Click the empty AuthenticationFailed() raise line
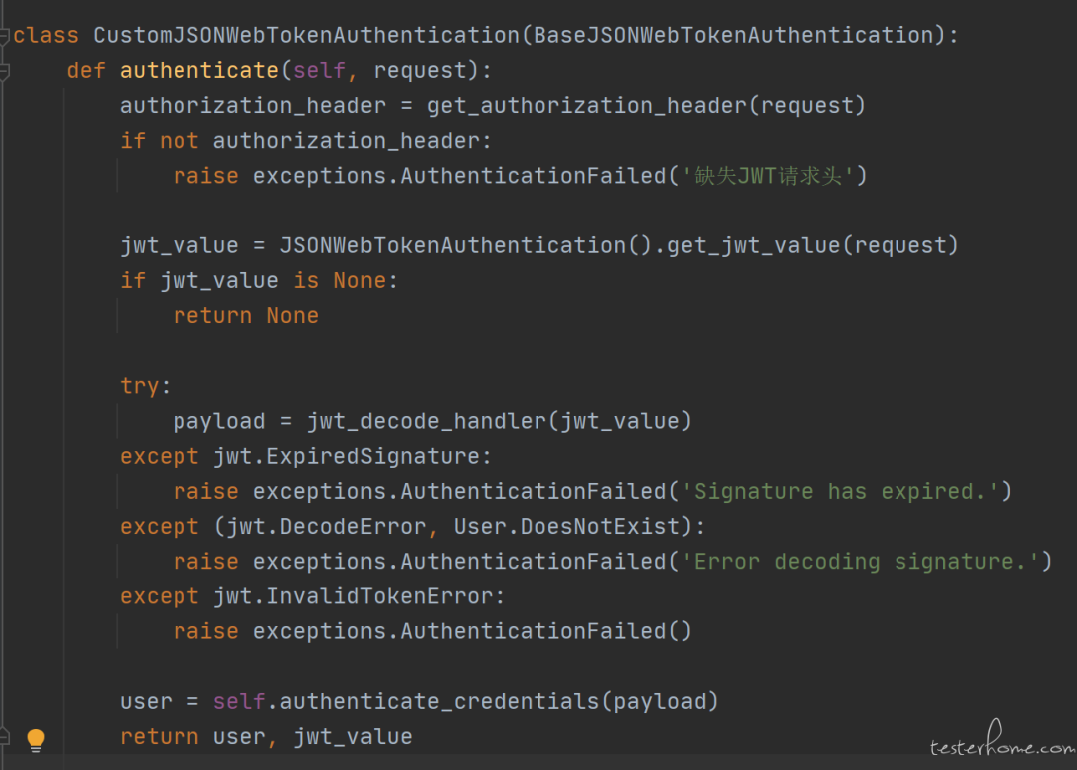 [x=433, y=630]
